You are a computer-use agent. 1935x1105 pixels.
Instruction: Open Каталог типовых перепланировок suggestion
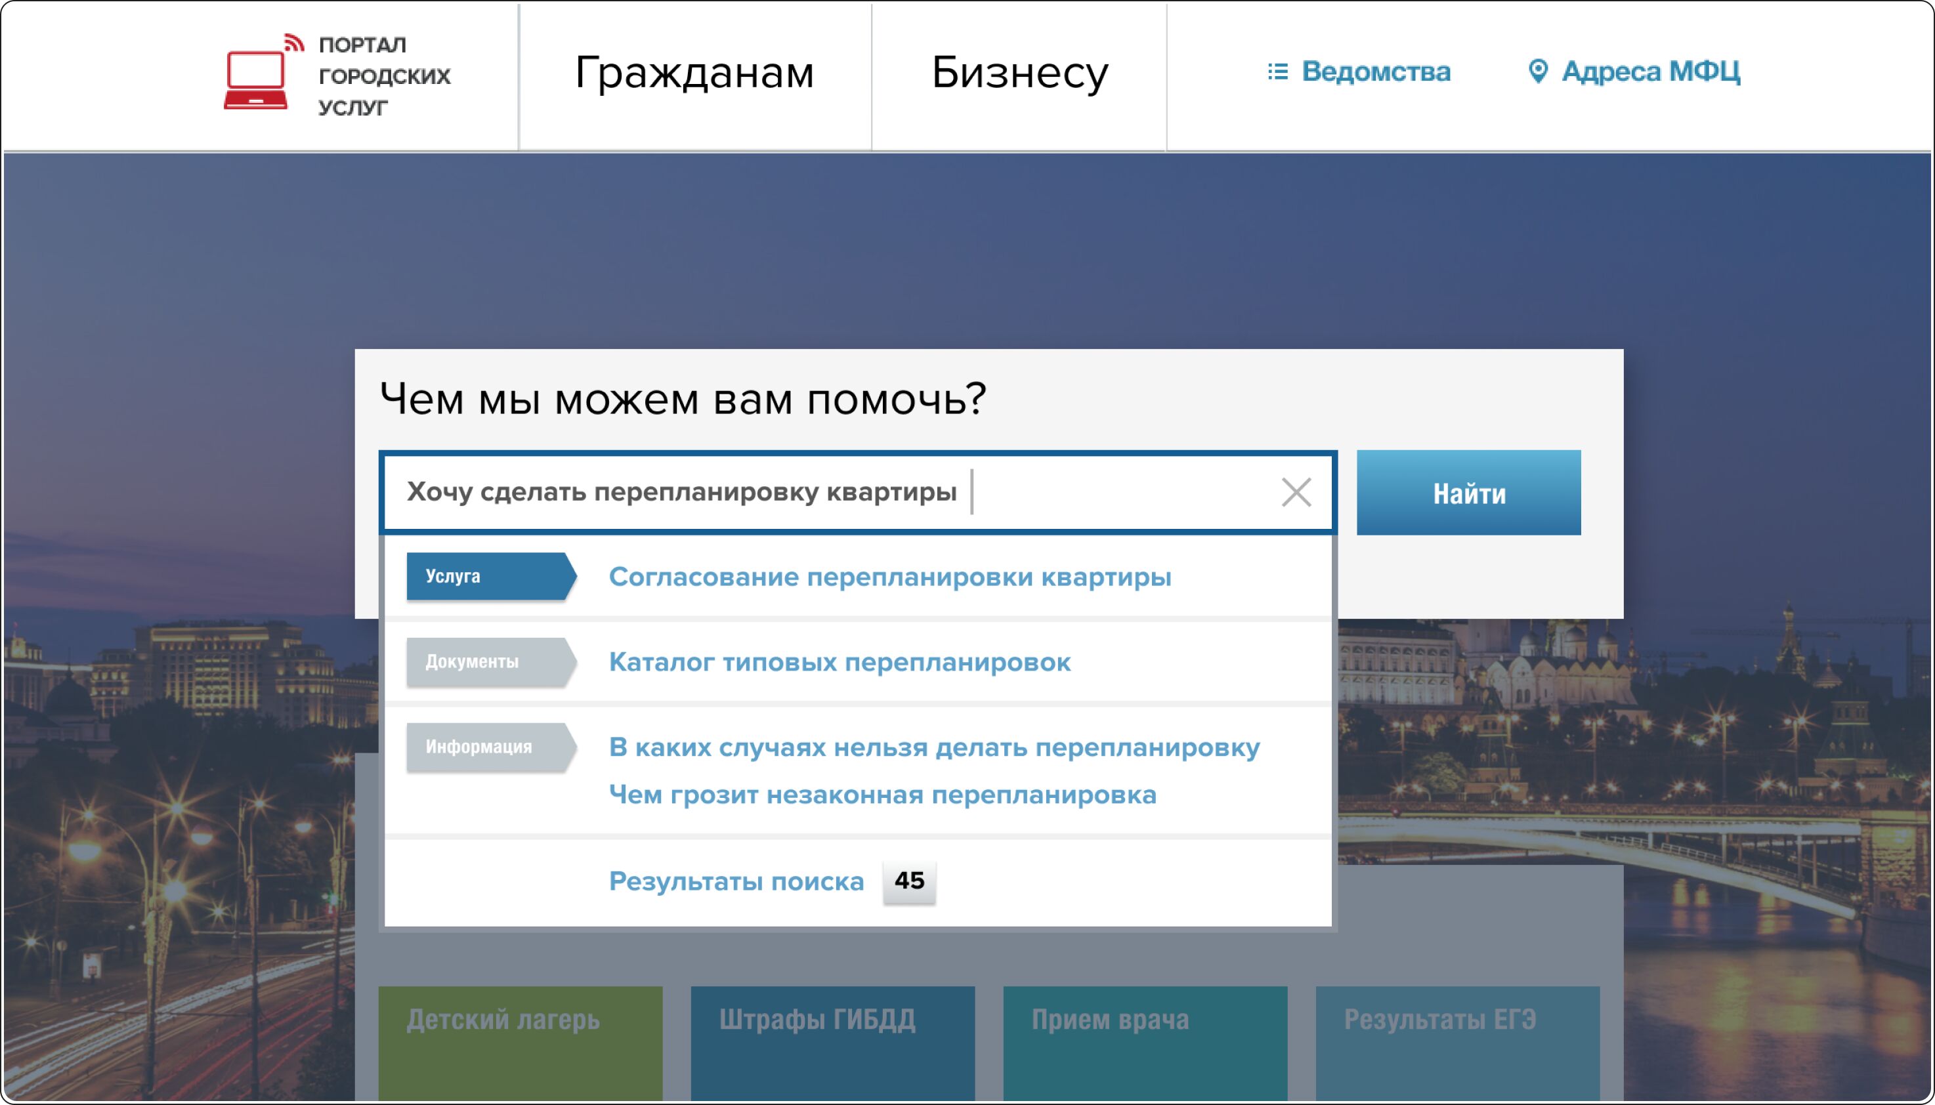point(840,663)
